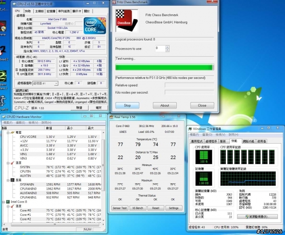Collapse the voltages group in Hardware Monitor
This screenshot has height=235, width=285.
[8, 132]
